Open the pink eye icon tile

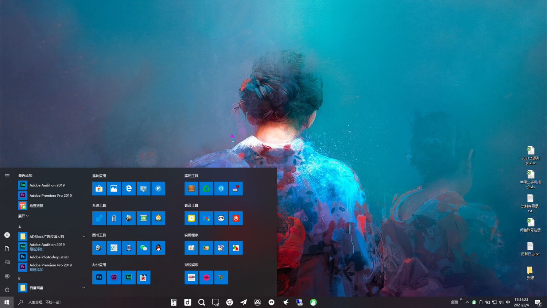pyautogui.click(x=206, y=277)
